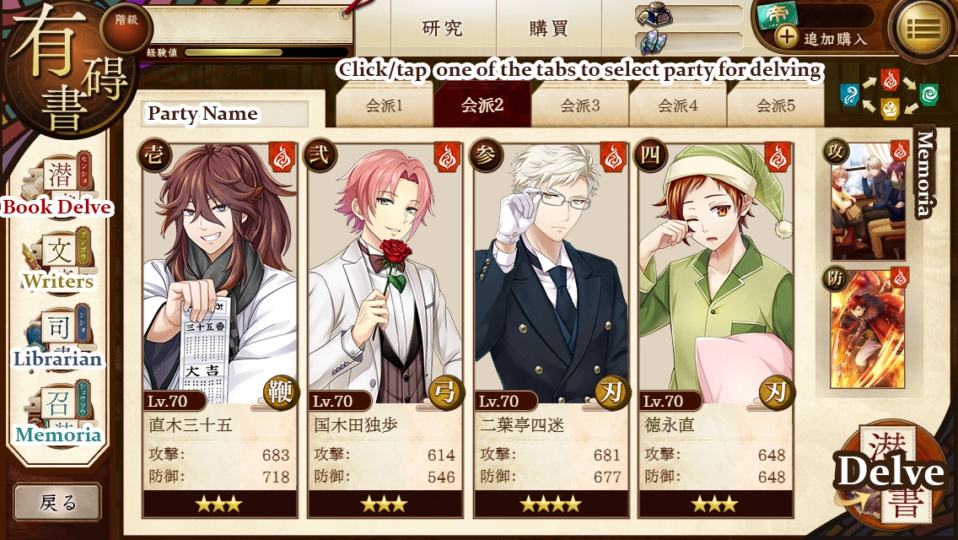Click the plus icon beside 追加購入
The width and height of the screenshot is (958, 540).
(786, 37)
